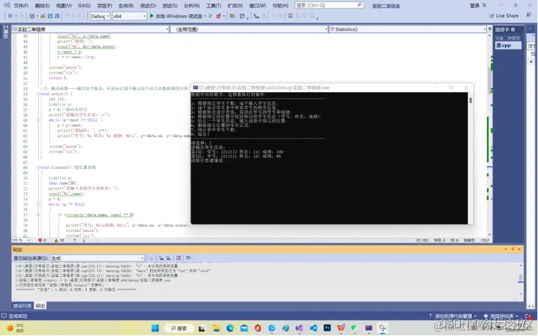The image size is (538, 336).
Task: Click 选择存储库 button
Action: (500, 316)
